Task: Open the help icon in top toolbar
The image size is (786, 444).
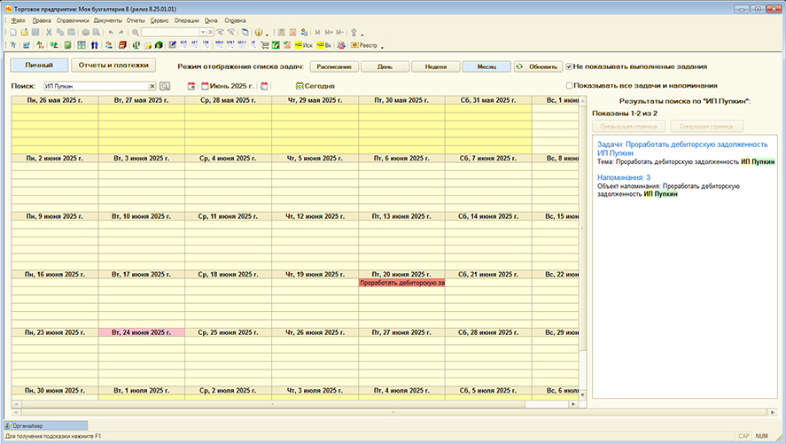Action: [259, 32]
